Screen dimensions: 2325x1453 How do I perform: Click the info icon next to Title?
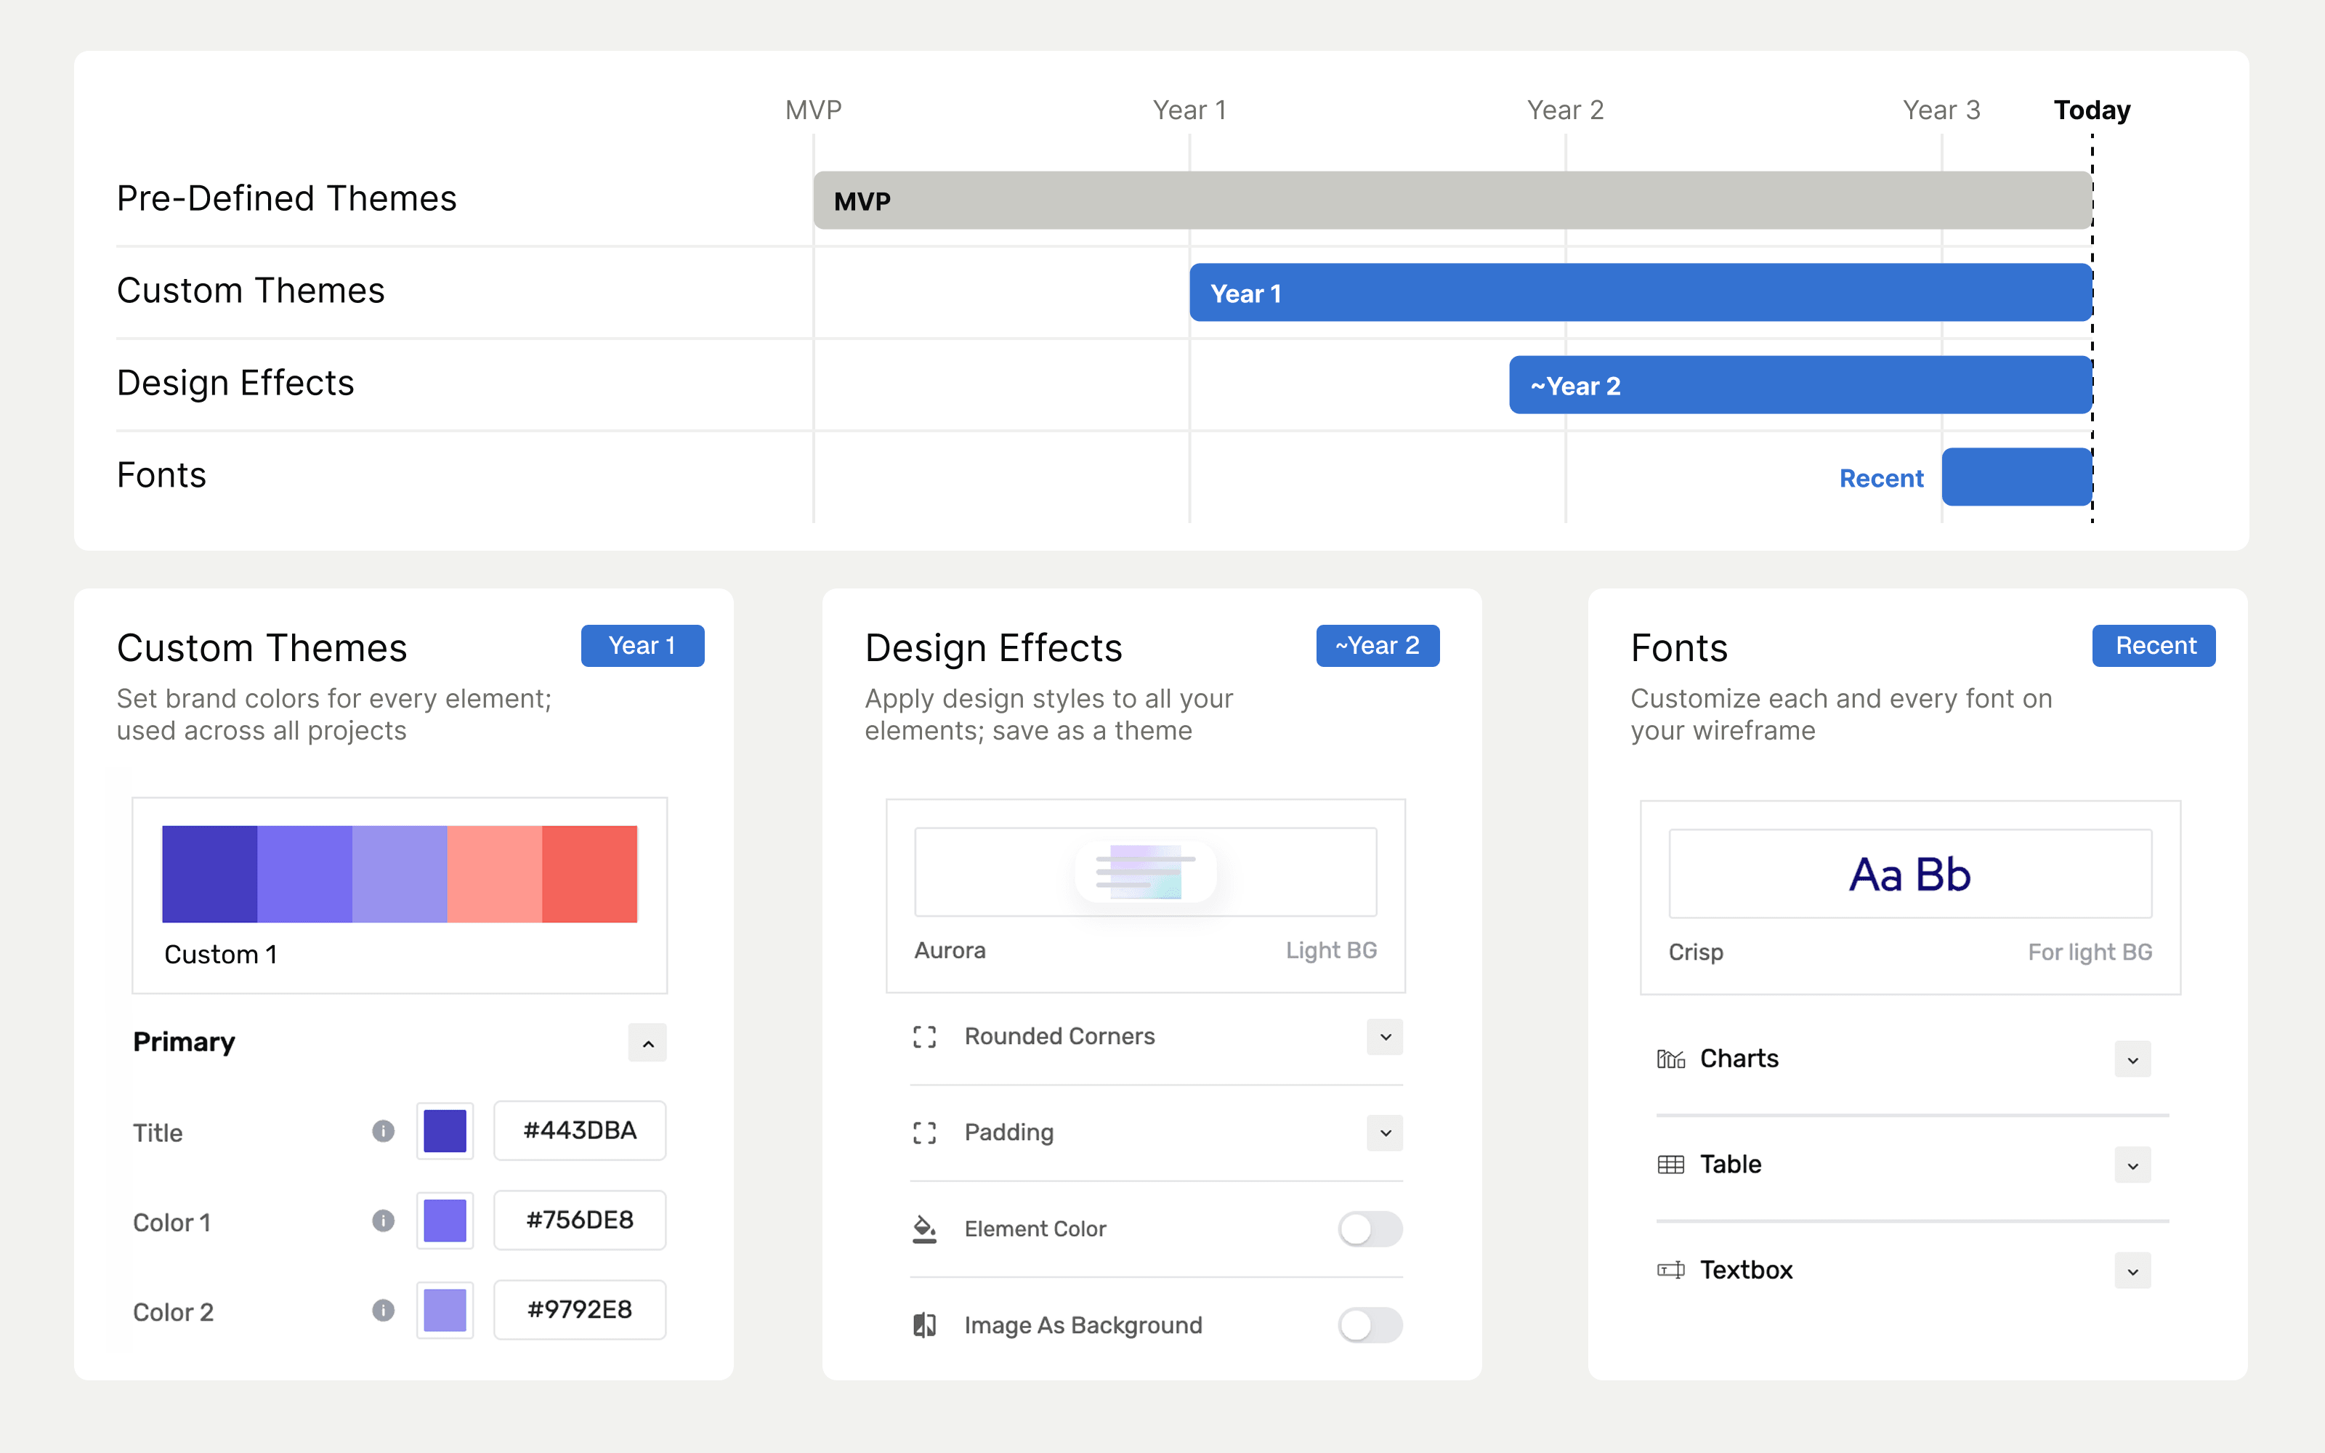384,1131
